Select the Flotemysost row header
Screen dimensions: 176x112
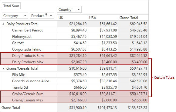(34, 37)
